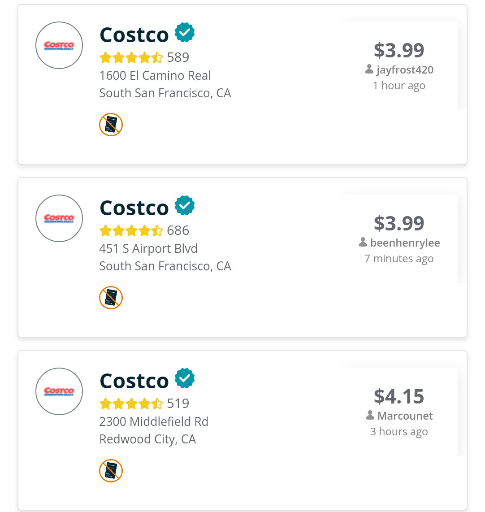Screen dimensions: 485x512
Task: Open Costco station title in Redwood City
Action: (134, 381)
